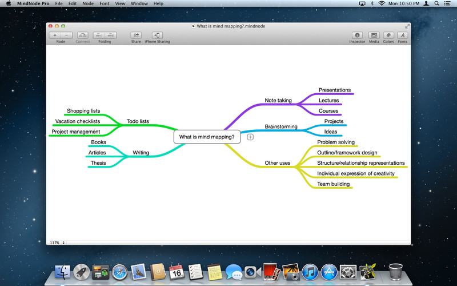457x286 pixels.
Task: Select the 'What is mind mapping?' central node
Action: (x=207, y=137)
